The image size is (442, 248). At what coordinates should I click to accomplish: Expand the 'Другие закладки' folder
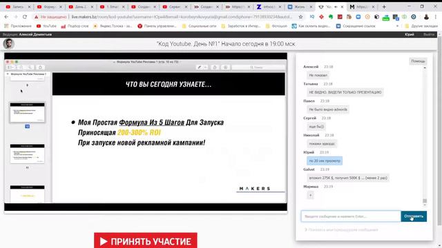421,26
